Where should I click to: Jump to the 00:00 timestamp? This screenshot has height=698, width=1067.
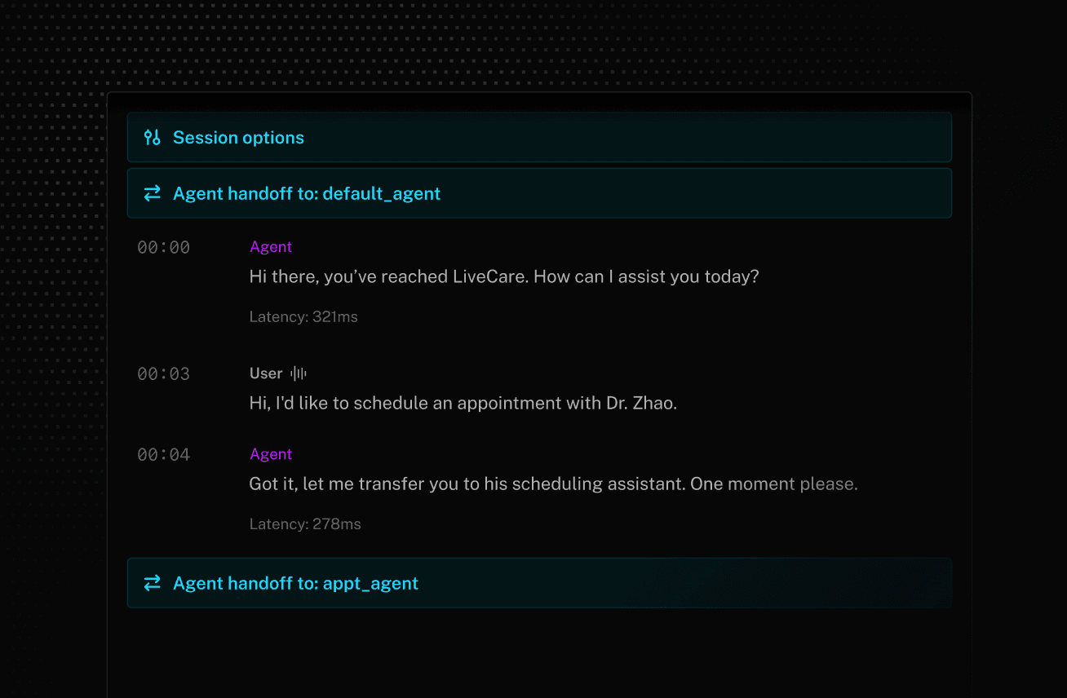[163, 248]
